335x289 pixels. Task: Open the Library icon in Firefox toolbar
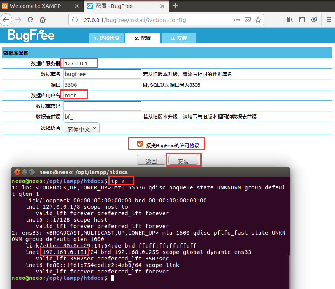coord(290,20)
